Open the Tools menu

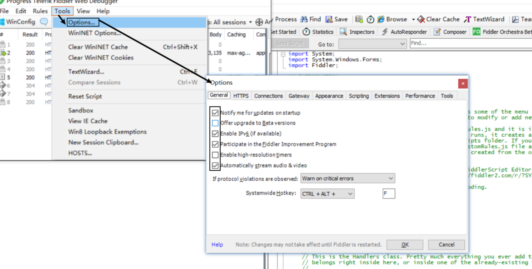click(x=62, y=11)
